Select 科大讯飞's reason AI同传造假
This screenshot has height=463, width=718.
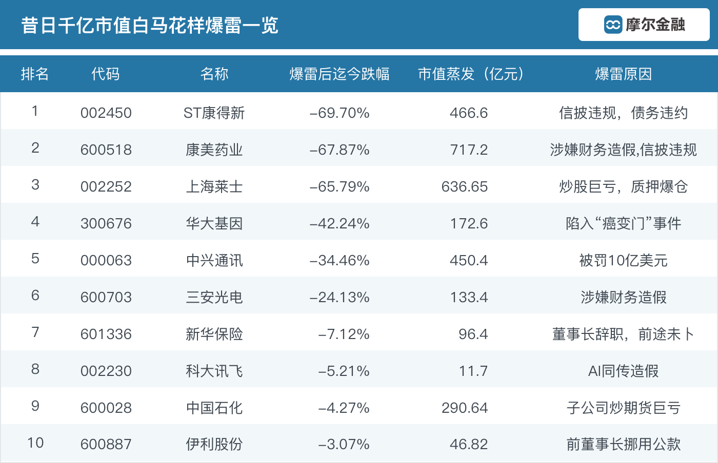[x=623, y=371]
